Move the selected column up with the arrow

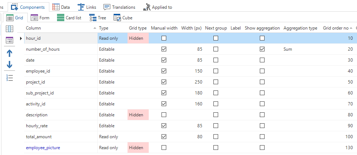10,53
